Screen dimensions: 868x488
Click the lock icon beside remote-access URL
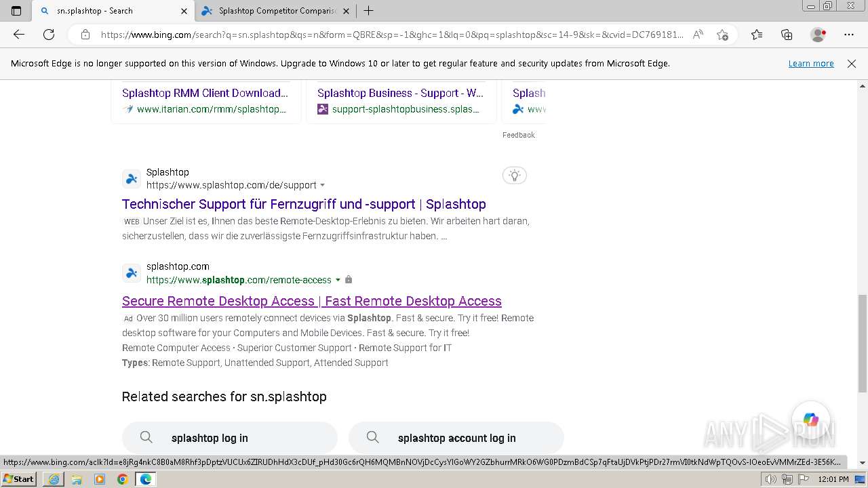pos(349,280)
